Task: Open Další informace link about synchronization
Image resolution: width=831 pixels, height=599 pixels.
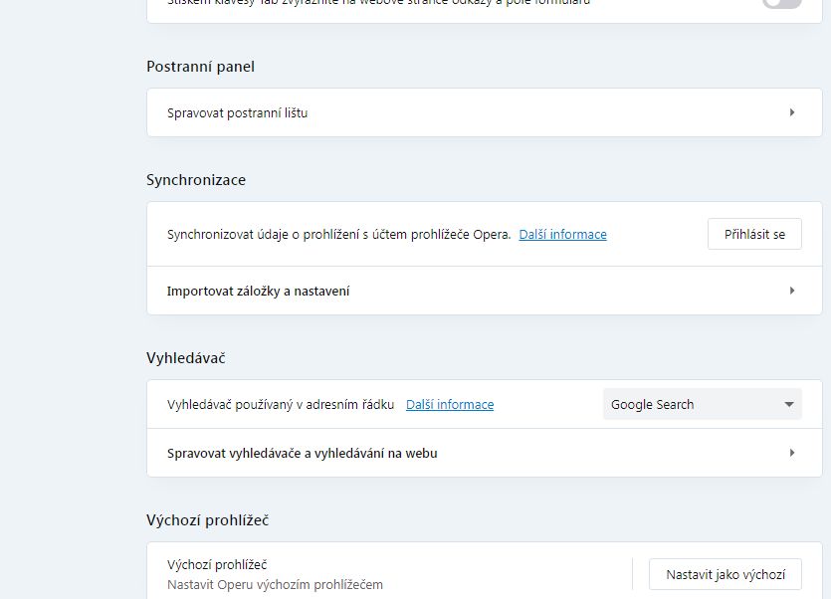Action: click(562, 234)
